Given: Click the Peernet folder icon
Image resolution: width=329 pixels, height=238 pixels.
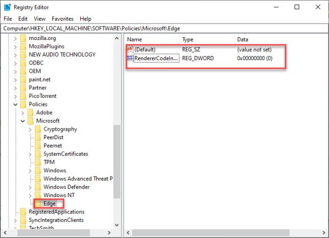Looking at the screenshot, I should pos(38,145).
